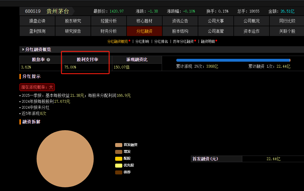The image size is (304, 191).
Task: Click the 换手 value 0.15%
Action: [x=223, y=11]
